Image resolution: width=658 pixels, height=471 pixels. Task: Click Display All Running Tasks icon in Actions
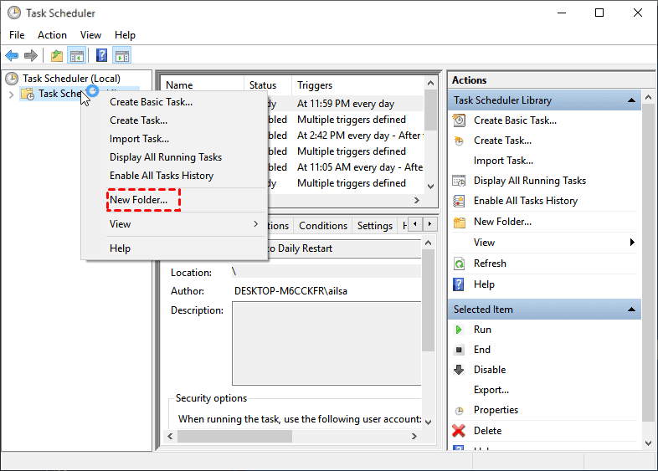(459, 181)
